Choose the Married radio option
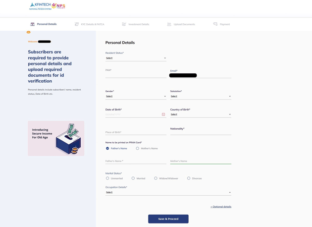Viewport: 312px width, 227px height. [x=133, y=178]
